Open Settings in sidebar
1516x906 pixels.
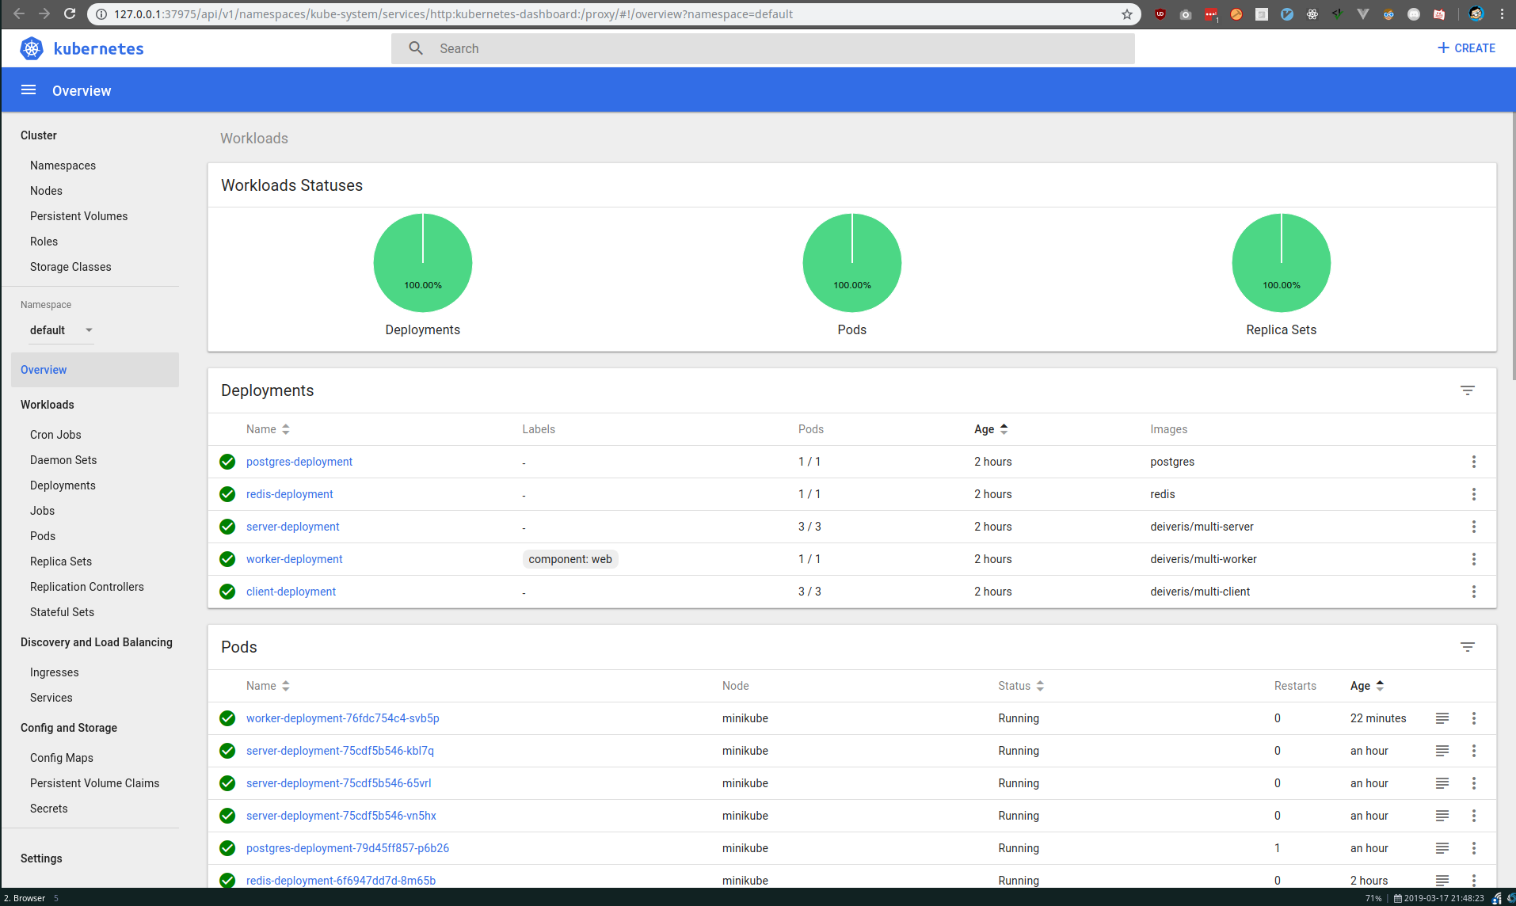[41, 858]
